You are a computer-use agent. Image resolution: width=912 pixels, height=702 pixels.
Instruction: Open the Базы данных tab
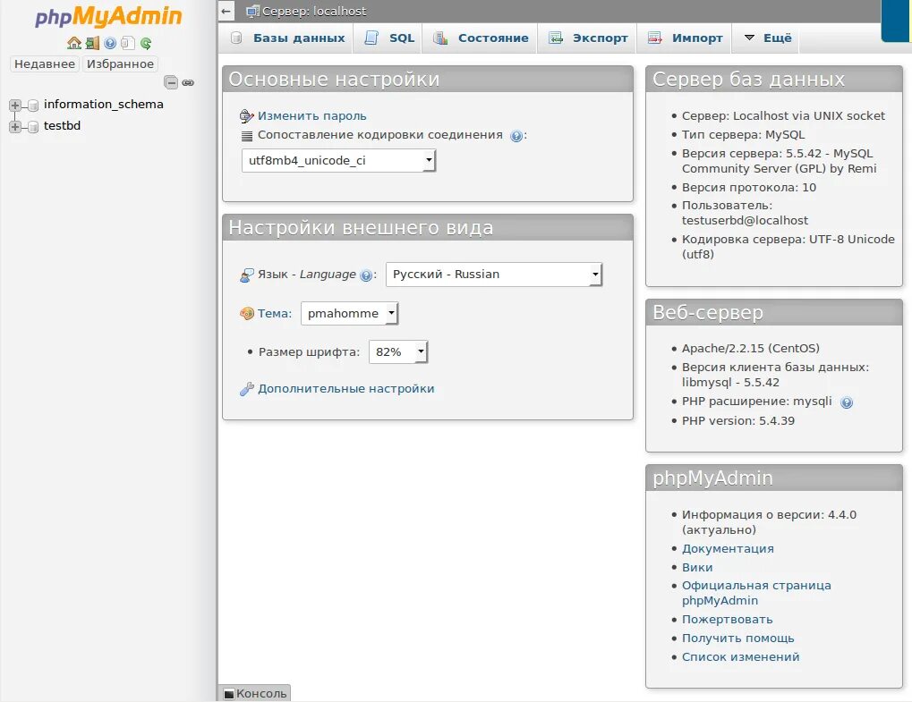[x=287, y=38]
